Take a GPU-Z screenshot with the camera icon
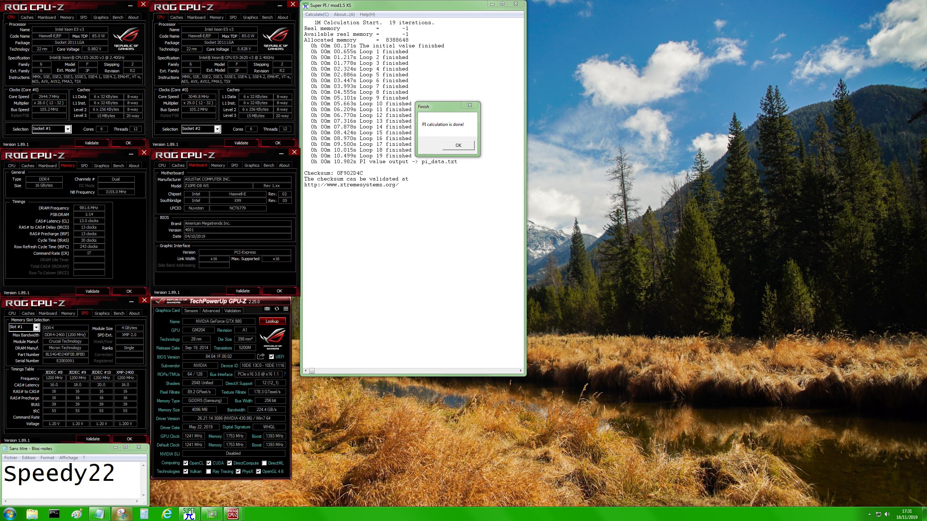 pos(267,309)
